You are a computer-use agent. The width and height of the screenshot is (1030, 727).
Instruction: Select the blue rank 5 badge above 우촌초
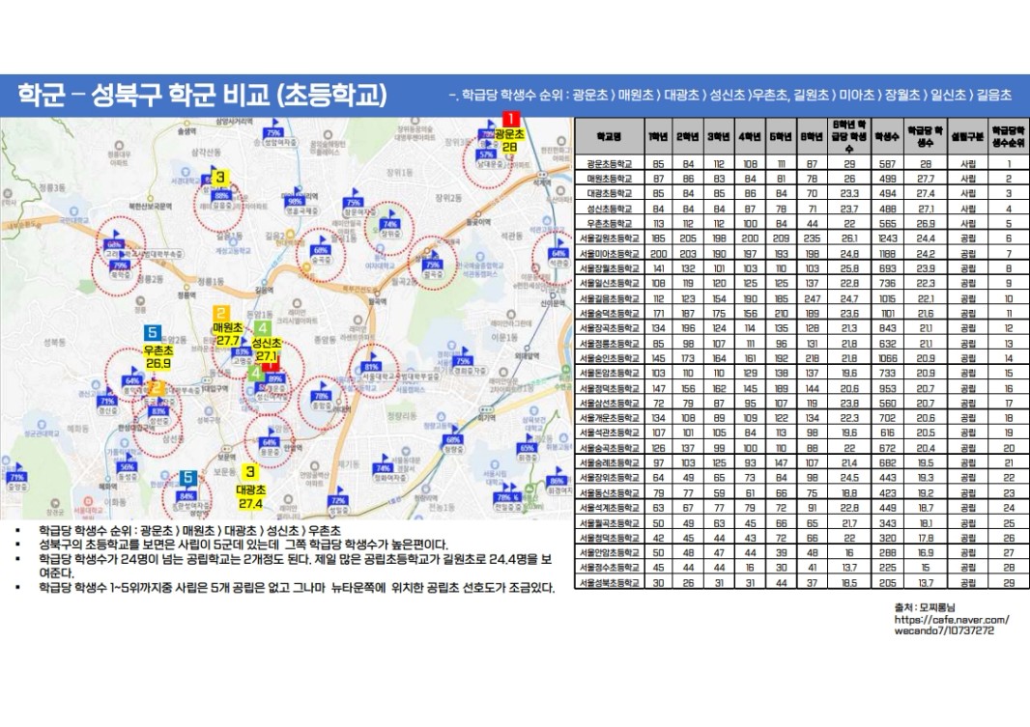tap(153, 333)
